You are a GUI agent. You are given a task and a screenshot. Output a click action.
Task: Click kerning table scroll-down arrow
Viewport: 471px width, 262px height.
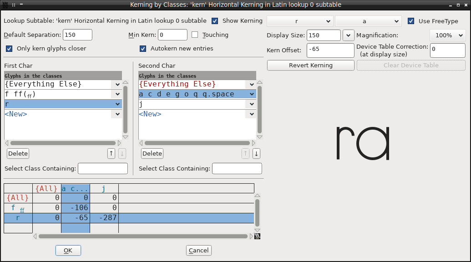coord(258,231)
